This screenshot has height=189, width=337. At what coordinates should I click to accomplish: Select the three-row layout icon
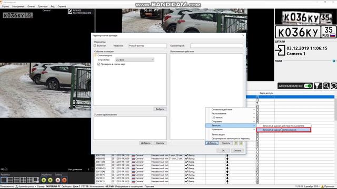click(16, 180)
